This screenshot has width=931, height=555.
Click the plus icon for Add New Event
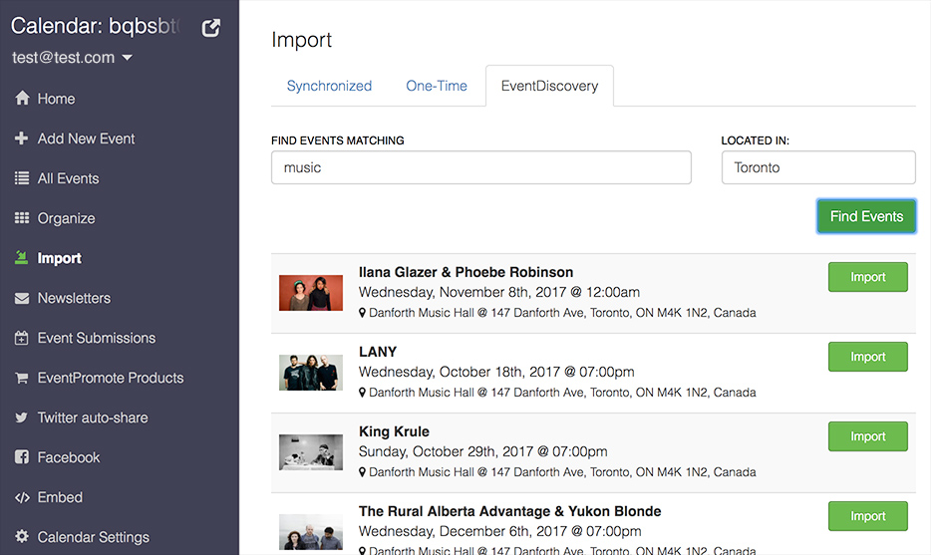[22, 139]
